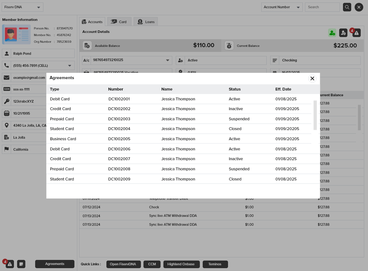Click the address location pin icon
Screen dimensions: 368x271
pos(7,125)
